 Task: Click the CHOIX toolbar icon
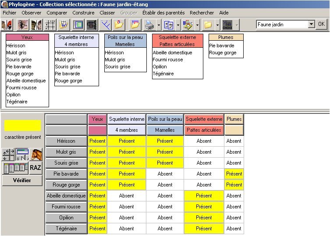tap(227, 25)
